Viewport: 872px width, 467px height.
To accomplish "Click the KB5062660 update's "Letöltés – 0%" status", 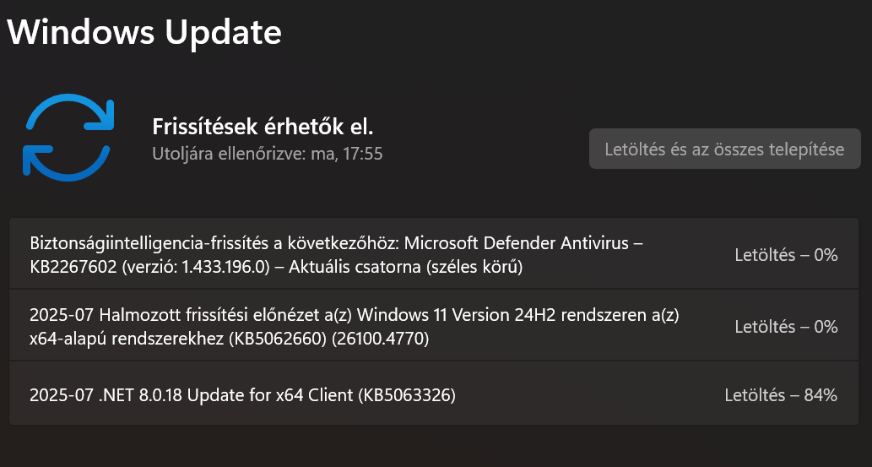I will [x=786, y=326].
